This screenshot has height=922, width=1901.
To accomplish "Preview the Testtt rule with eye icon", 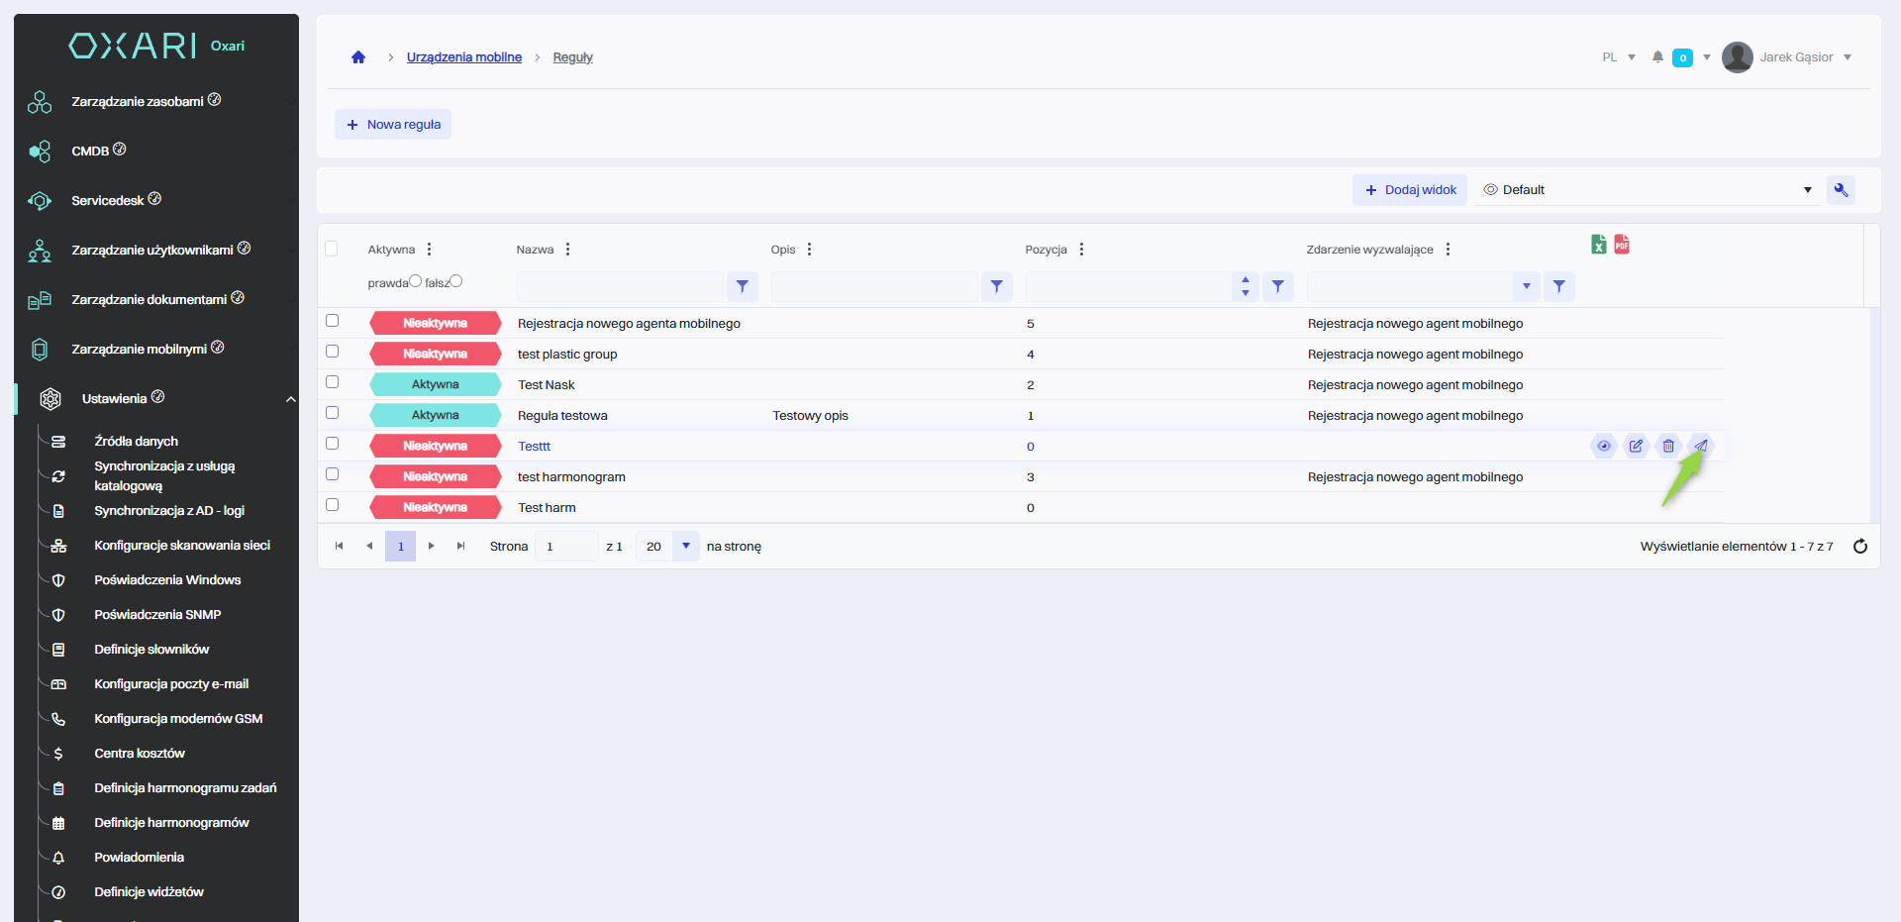I will tap(1603, 447).
